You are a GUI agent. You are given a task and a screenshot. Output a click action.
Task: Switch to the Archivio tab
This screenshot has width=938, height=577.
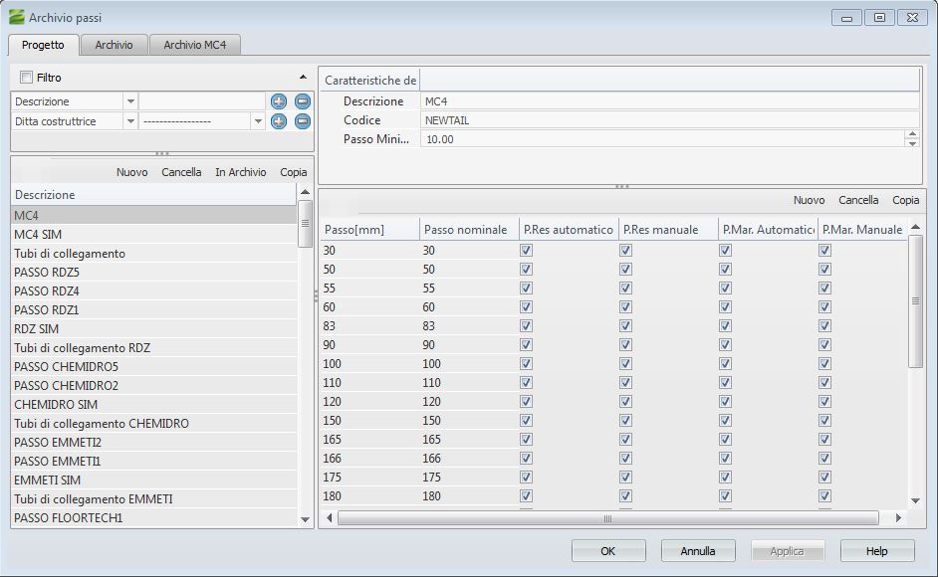click(x=114, y=45)
